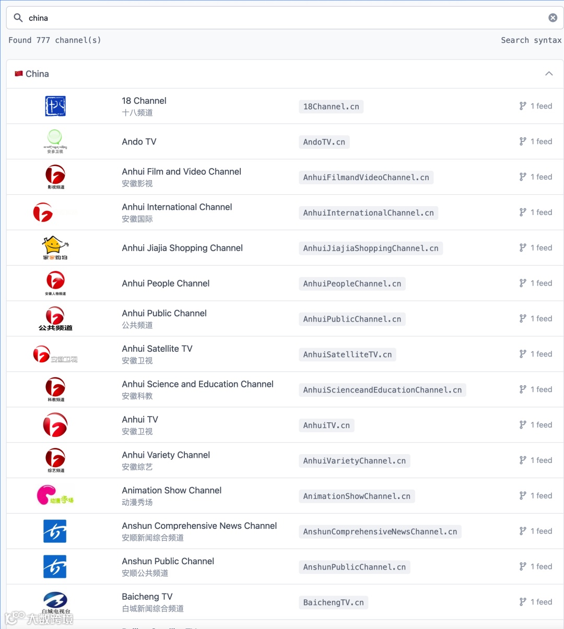Click the AnimationShowChannel.cn ID tag
Image resolution: width=564 pixels, height=629 pixels.
357,496
